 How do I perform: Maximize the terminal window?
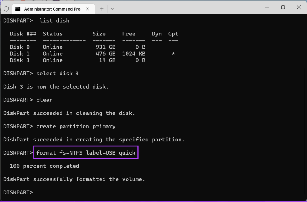(x=283, y=7)
